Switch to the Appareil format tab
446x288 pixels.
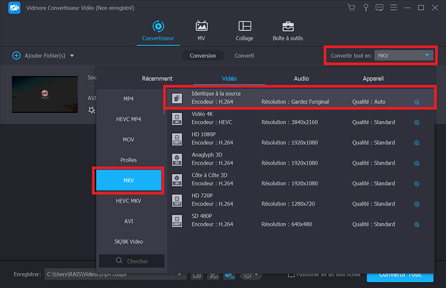tap(373, 79)
